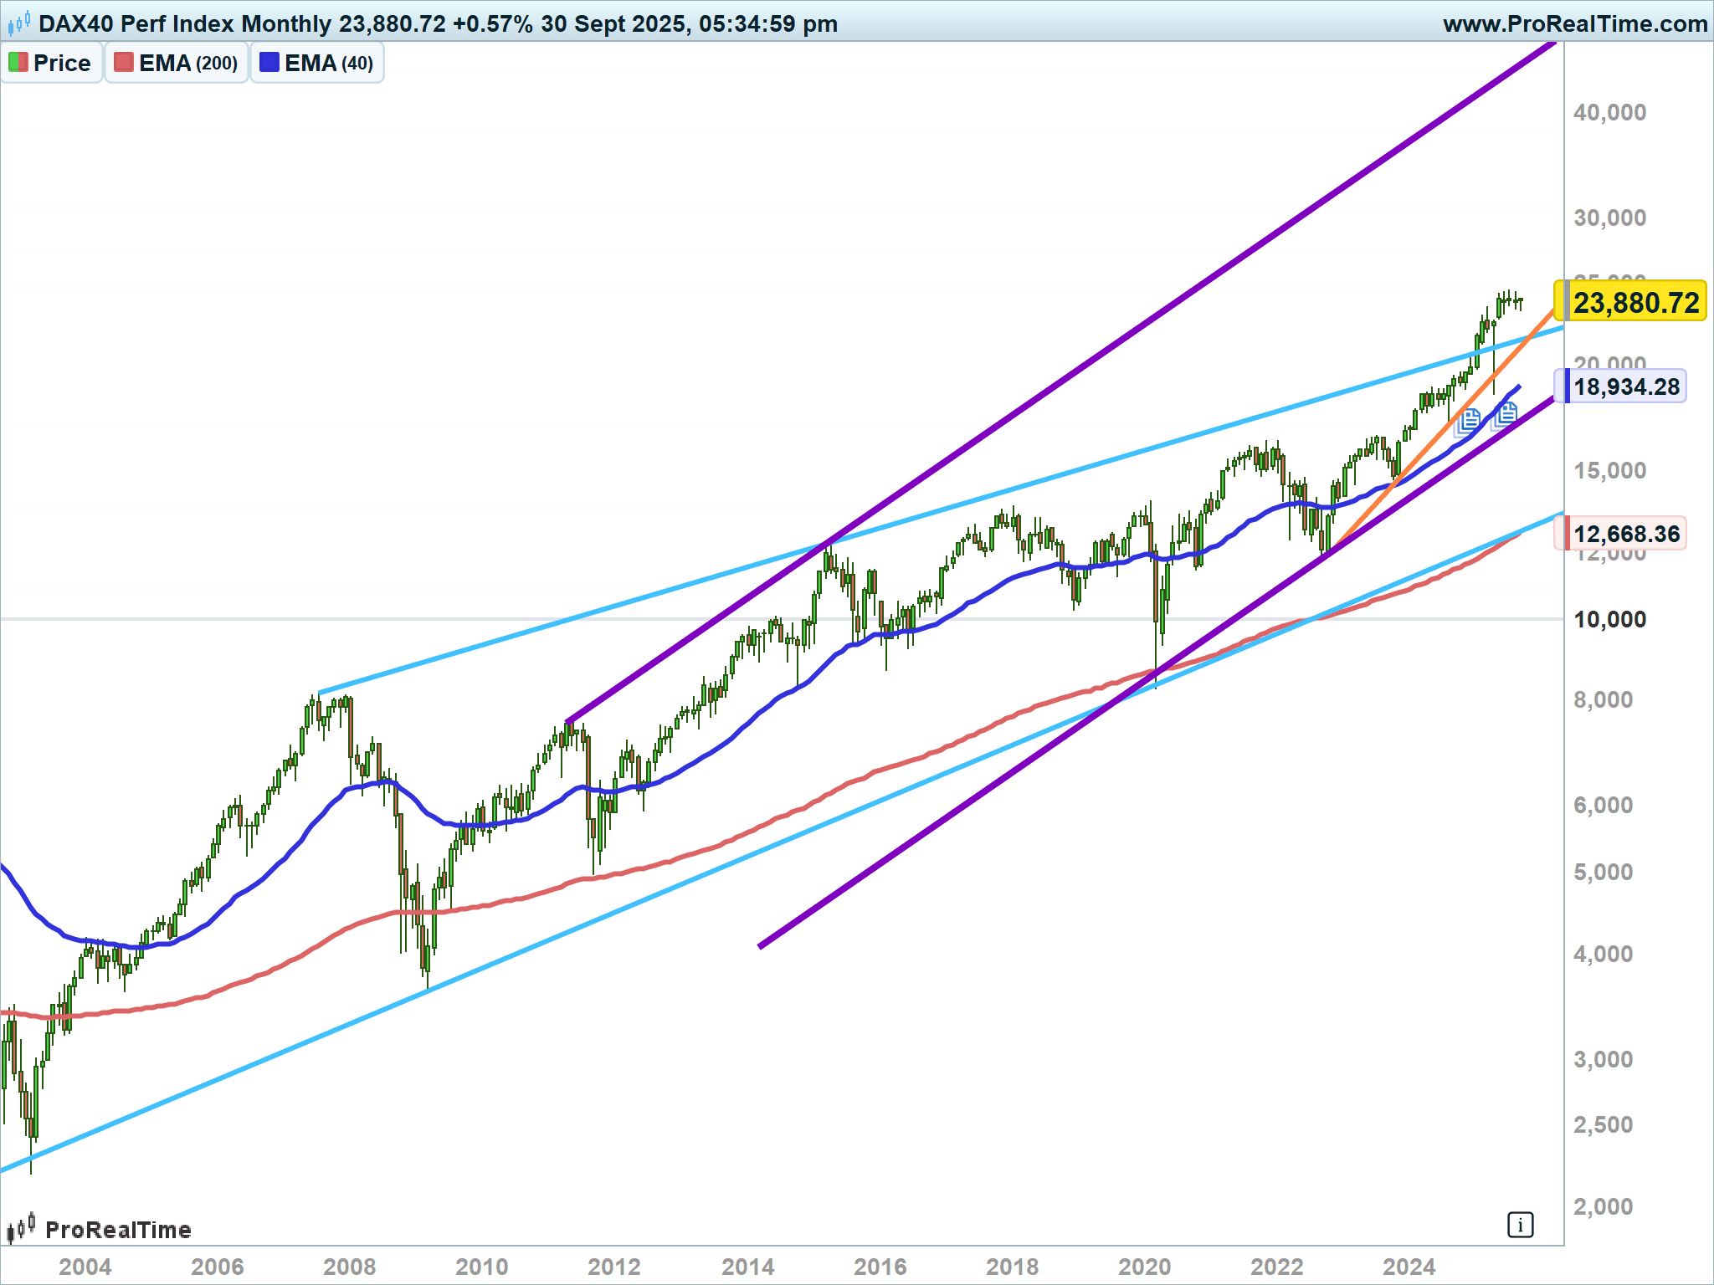Click candlestick icon beside DAX40 title
The height and width of the screenshot is (1285, 1714).
click(x=18, y=23)
